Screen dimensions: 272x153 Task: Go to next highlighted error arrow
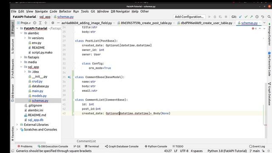[x=264, y=28]
